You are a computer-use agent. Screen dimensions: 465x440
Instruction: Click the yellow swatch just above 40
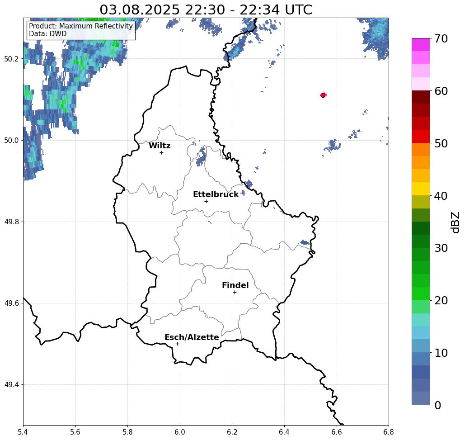(x=421, y=189)
